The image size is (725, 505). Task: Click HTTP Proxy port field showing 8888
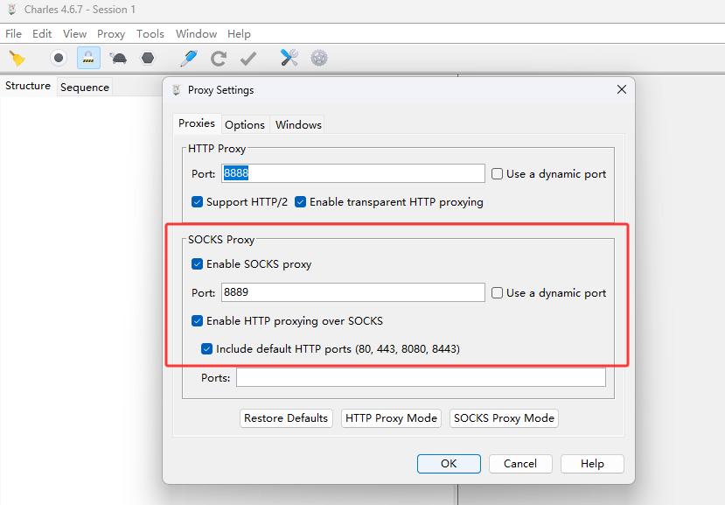tap(352, 173)
